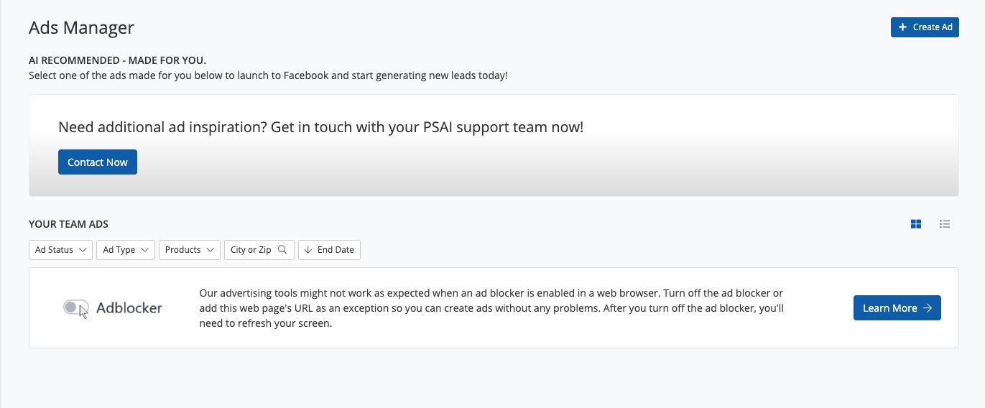Screen dimensions: 985x408
Task: Click the cursor icon on Adblocker graphic
Action: (83, 312)
